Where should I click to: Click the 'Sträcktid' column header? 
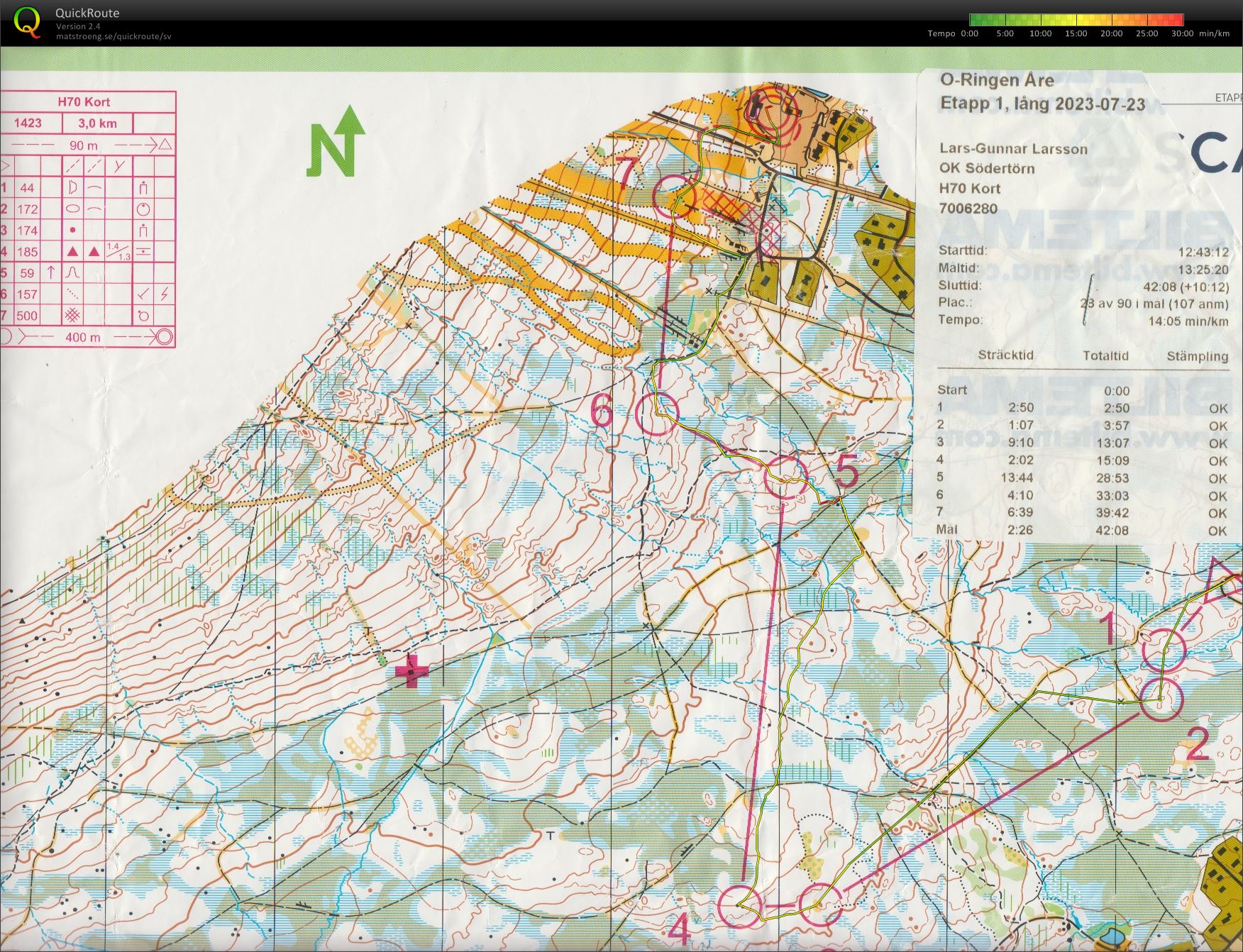(x=1005, y=355)
